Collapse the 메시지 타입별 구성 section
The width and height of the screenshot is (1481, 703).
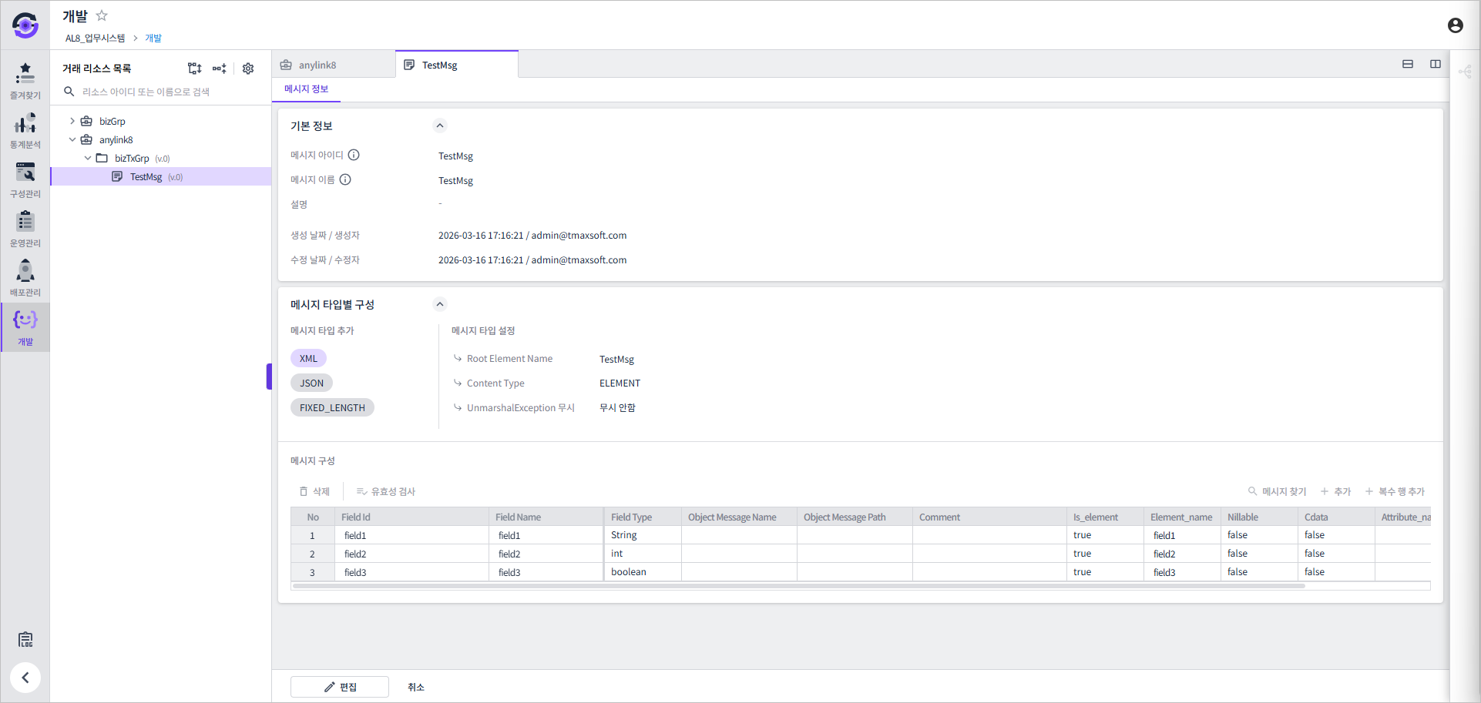click(x=440, y=304)
